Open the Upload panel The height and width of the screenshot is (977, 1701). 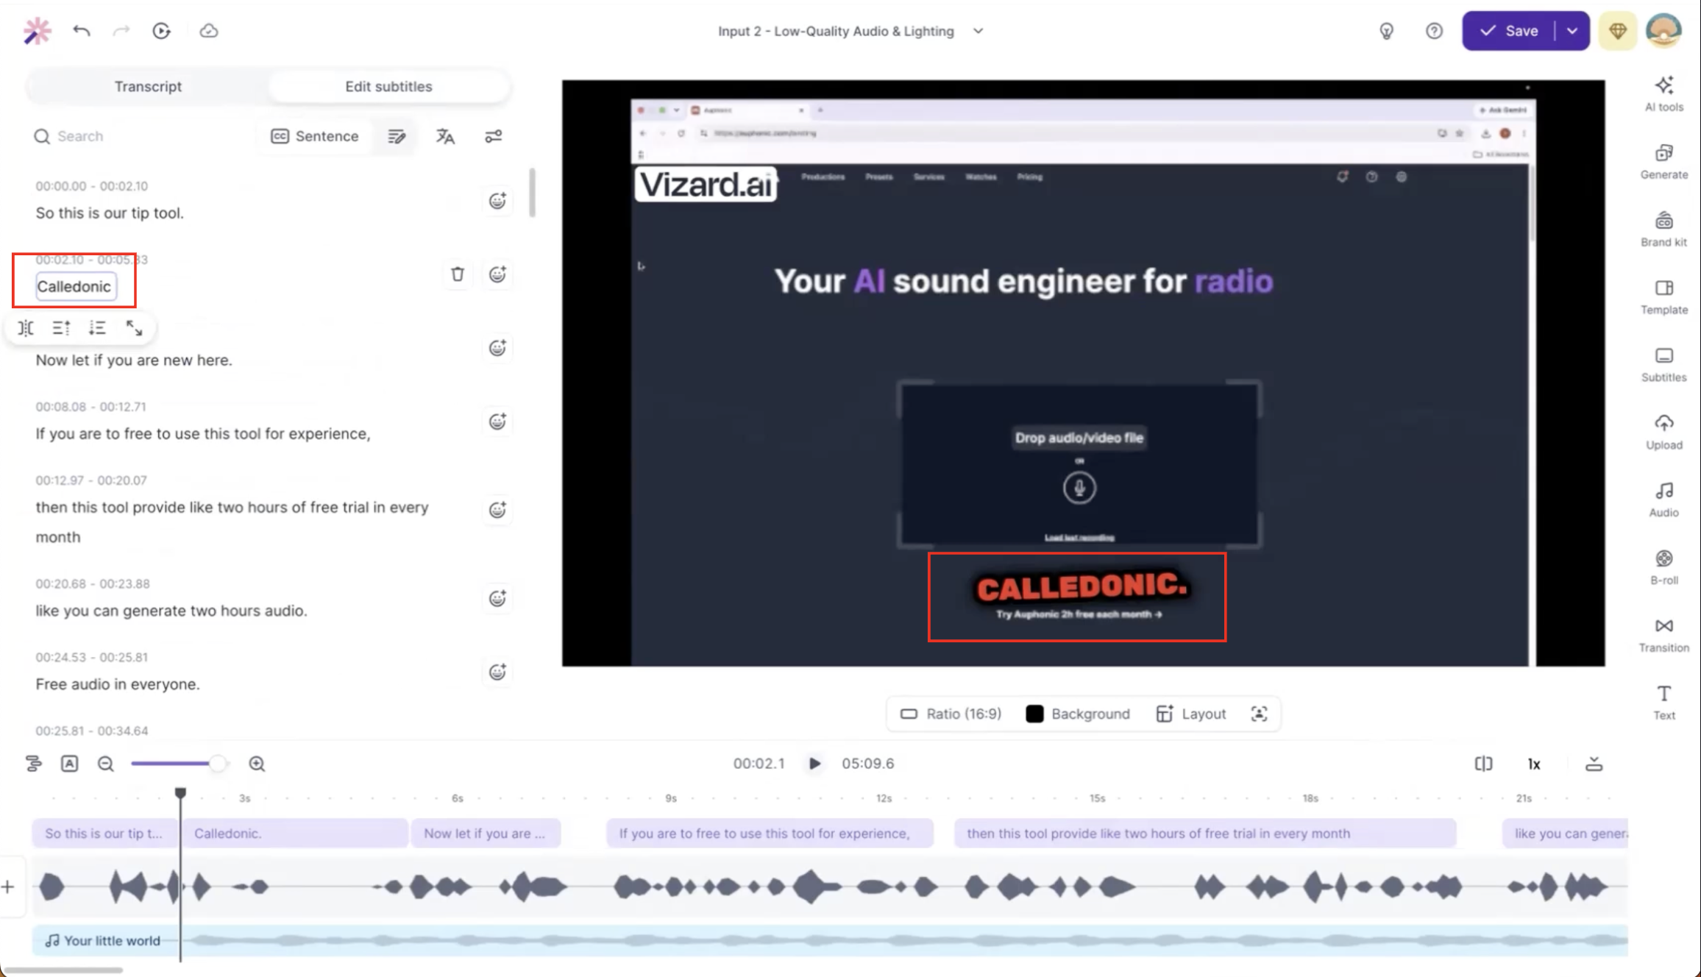pyautogui.click(x=1663, y=433)
